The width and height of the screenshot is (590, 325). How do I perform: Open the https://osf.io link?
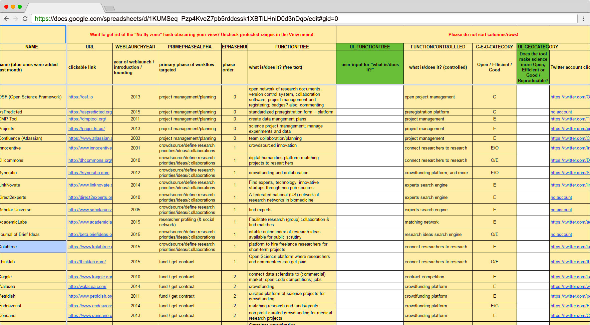[x=80, y=97]
